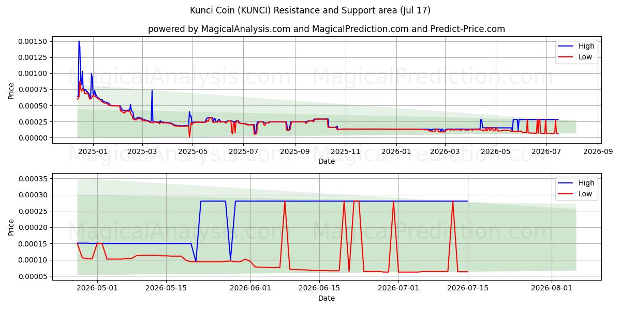The image size is (621, 310).
Task: Click the 2025-09 date tick label
Action: coord(294,151)
